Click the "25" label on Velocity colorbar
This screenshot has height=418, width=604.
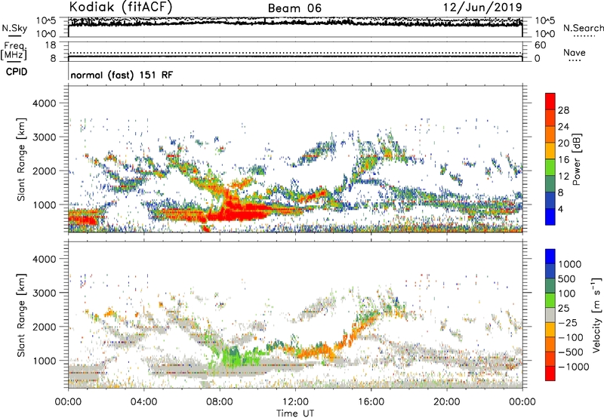[563, 308]
